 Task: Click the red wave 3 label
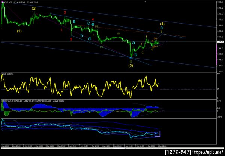(71, 39)
